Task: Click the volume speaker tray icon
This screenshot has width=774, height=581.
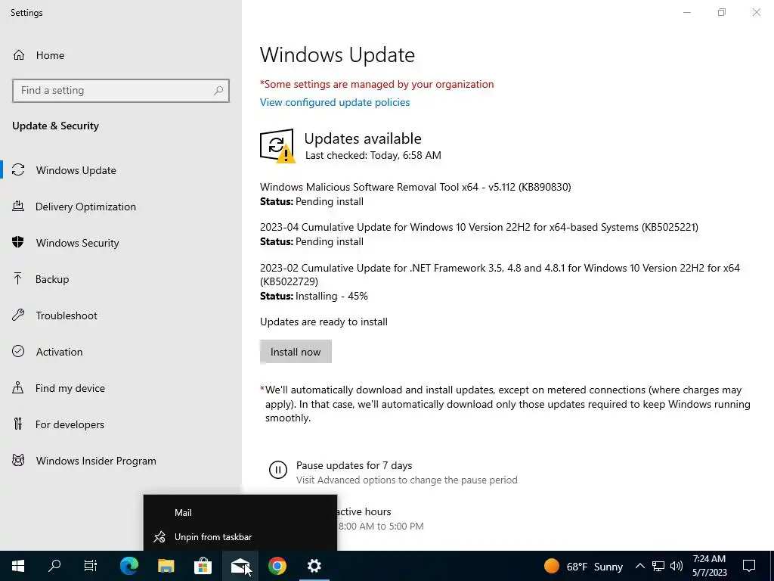Action: click(x=676, y=566)
